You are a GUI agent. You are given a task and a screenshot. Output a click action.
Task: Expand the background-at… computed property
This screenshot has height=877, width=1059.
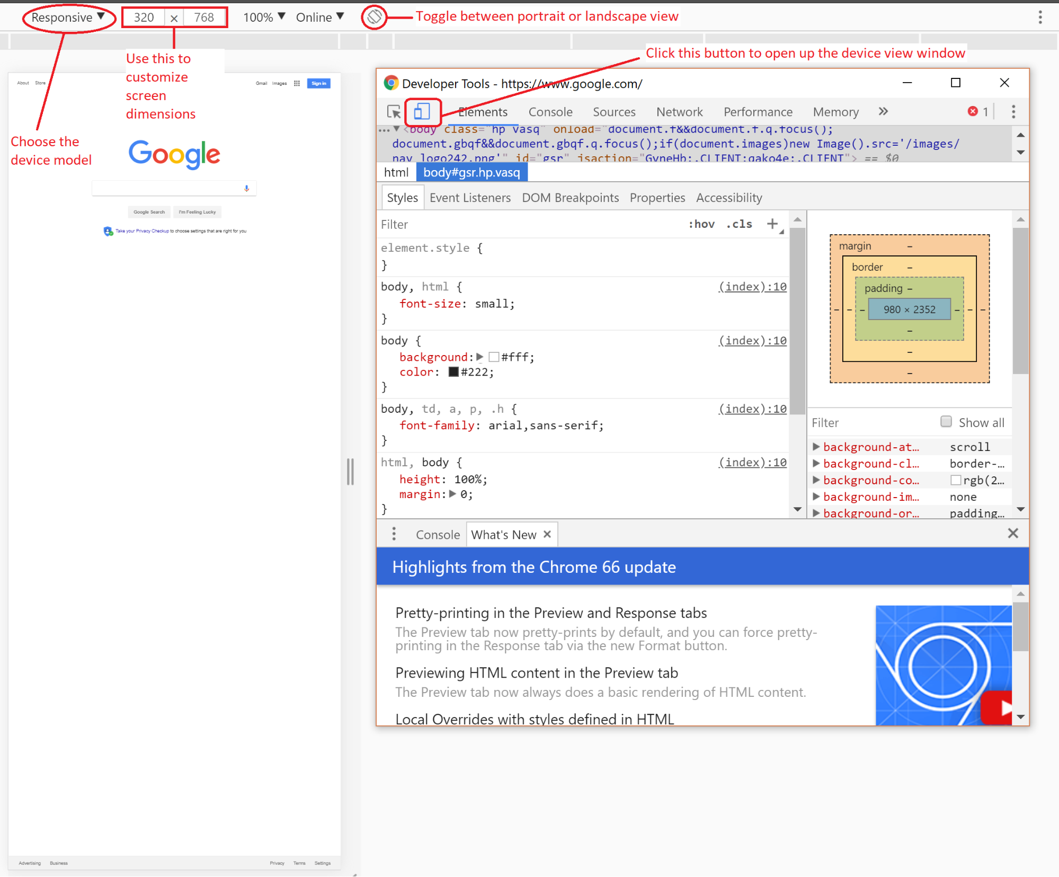click(816, 447)
